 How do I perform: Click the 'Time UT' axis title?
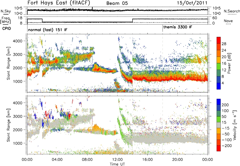click(117, 164)
